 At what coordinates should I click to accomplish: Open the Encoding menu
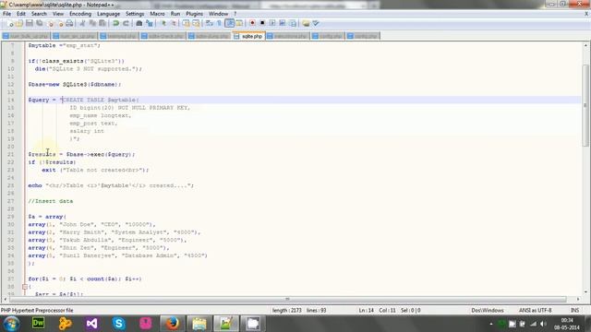(x=80, y=14)
